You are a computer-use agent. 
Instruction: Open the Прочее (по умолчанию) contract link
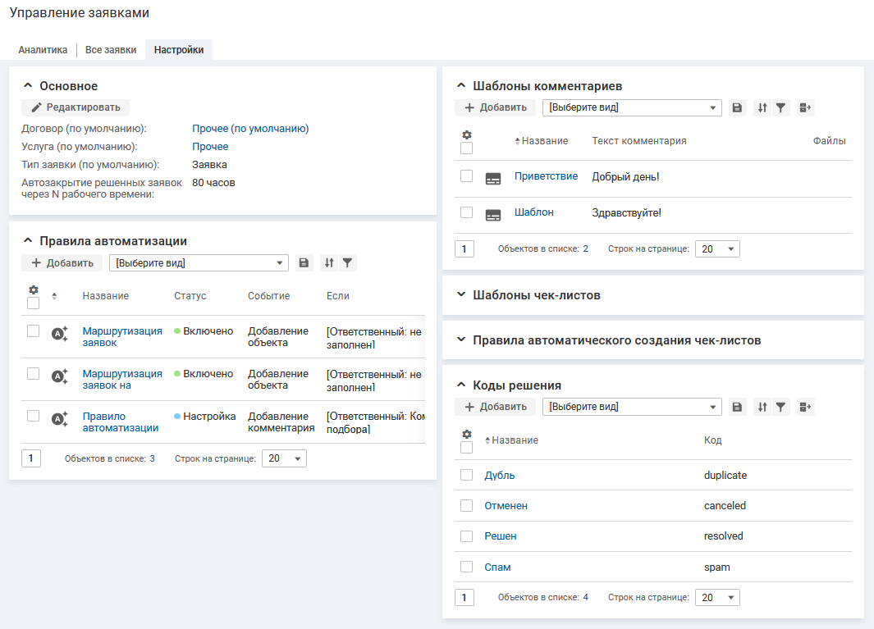pyautogui.click(x=250, y=129)
